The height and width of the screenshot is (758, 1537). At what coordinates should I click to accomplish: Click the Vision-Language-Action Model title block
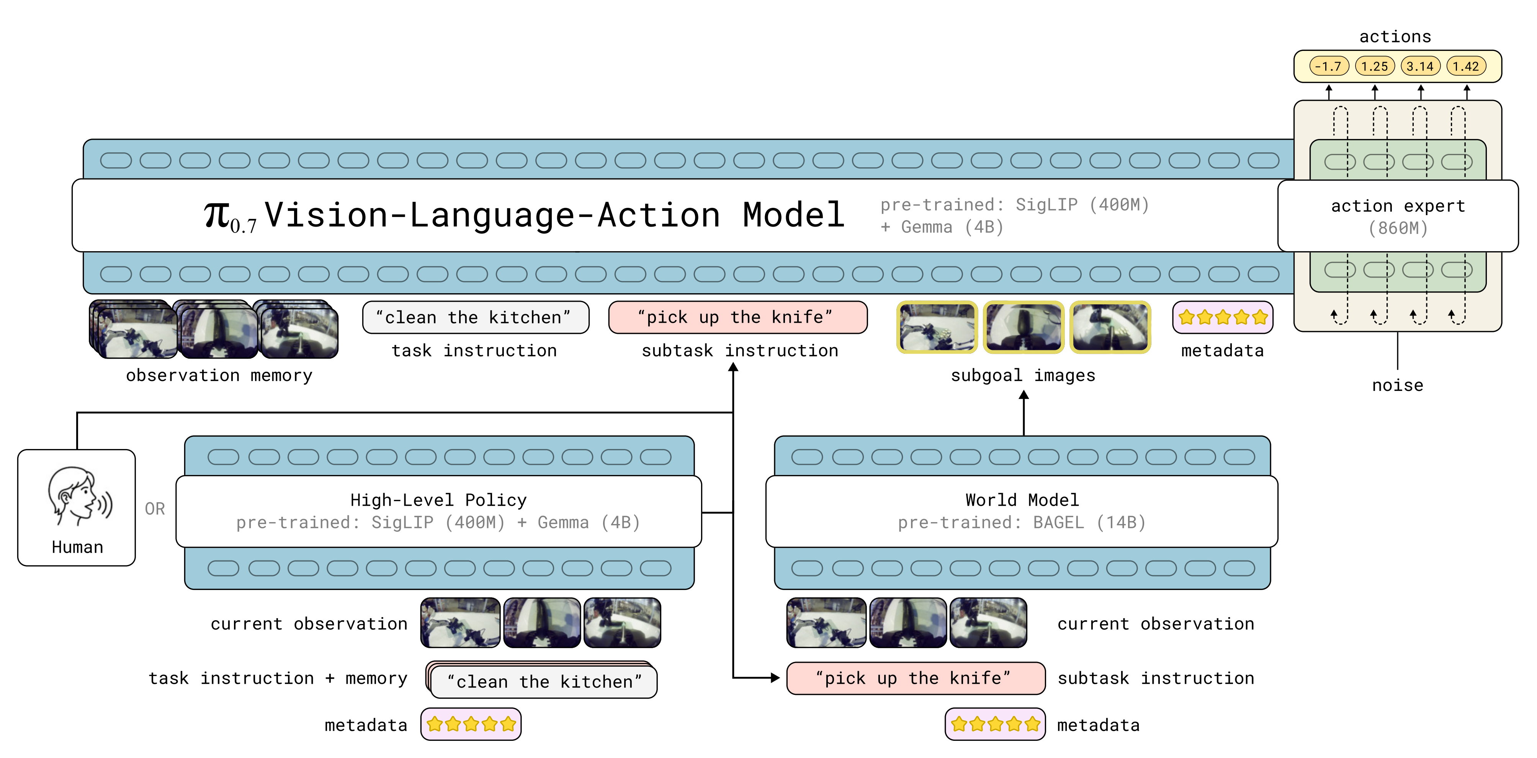[x=525, y=216]
